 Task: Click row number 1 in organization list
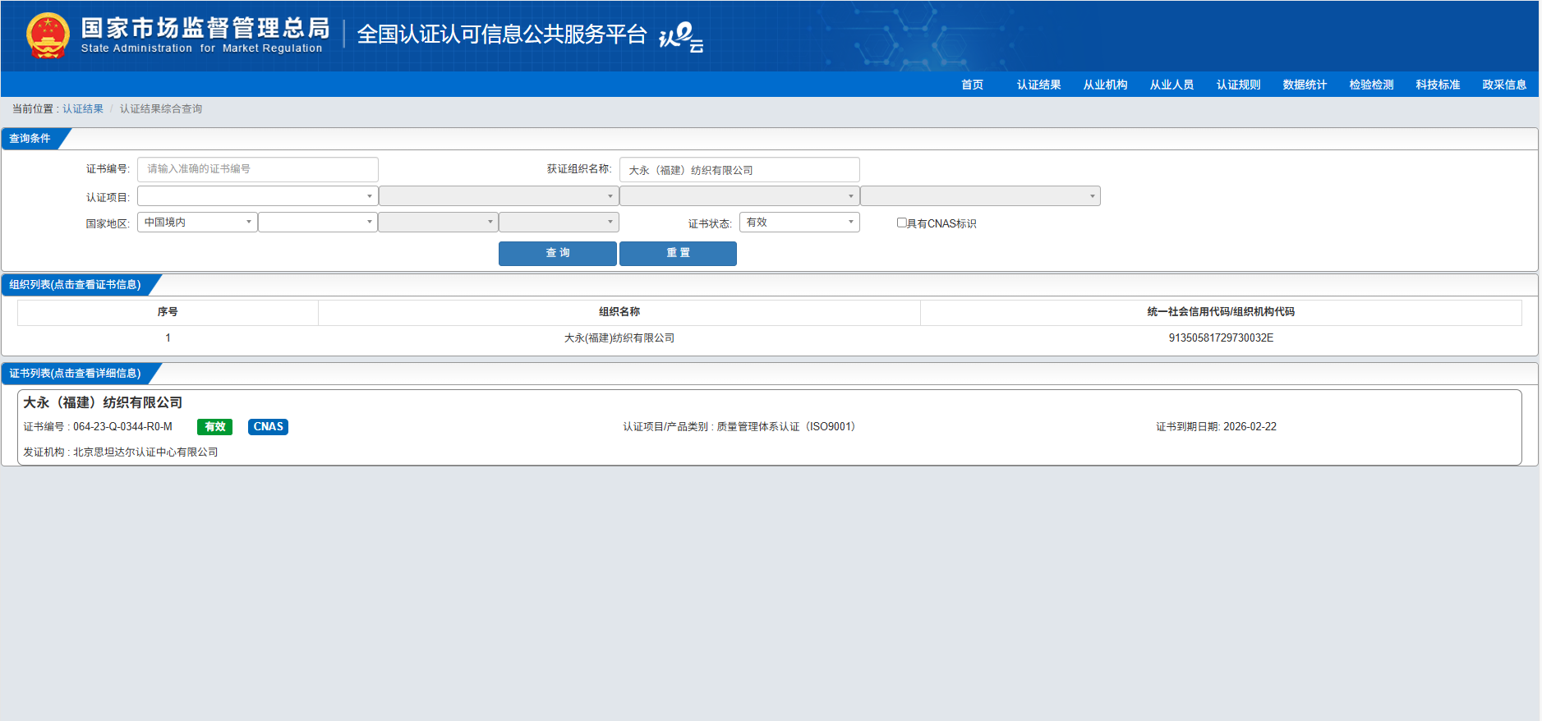(168, 338)
